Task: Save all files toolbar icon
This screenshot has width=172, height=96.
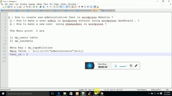Action: [11, 7]
